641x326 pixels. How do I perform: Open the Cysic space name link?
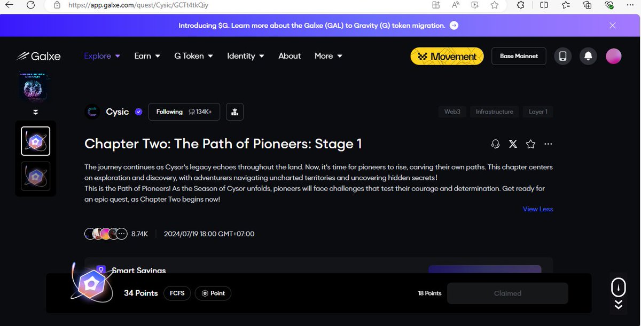point(118,112)
